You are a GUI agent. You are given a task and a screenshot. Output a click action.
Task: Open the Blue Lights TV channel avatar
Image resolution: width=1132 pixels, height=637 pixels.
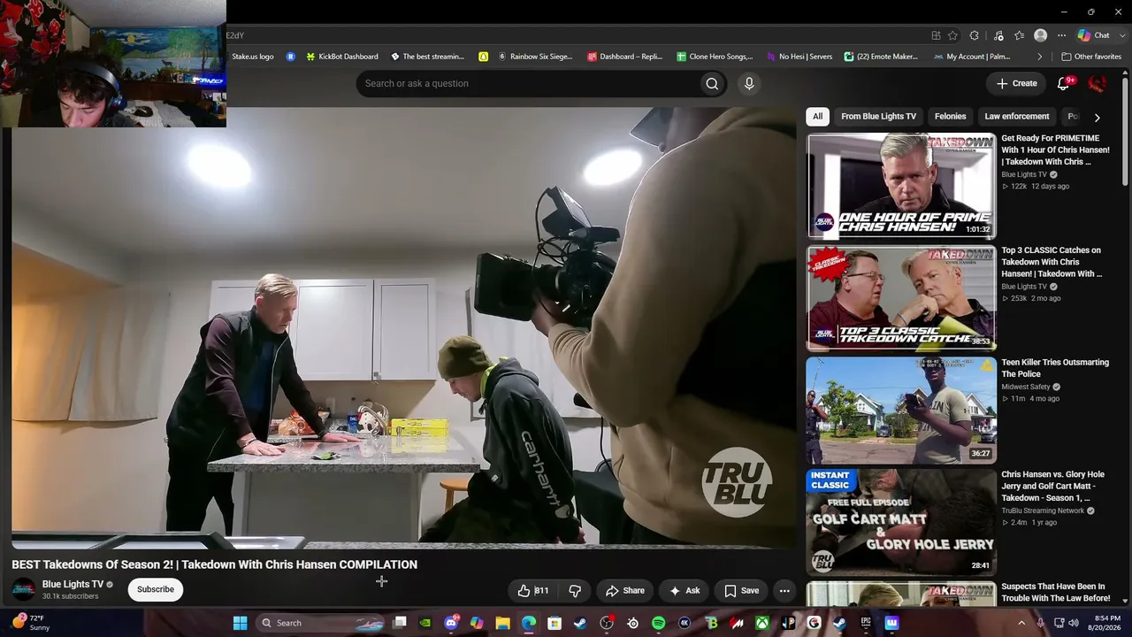pyautogui.click(x=24, y=589)
